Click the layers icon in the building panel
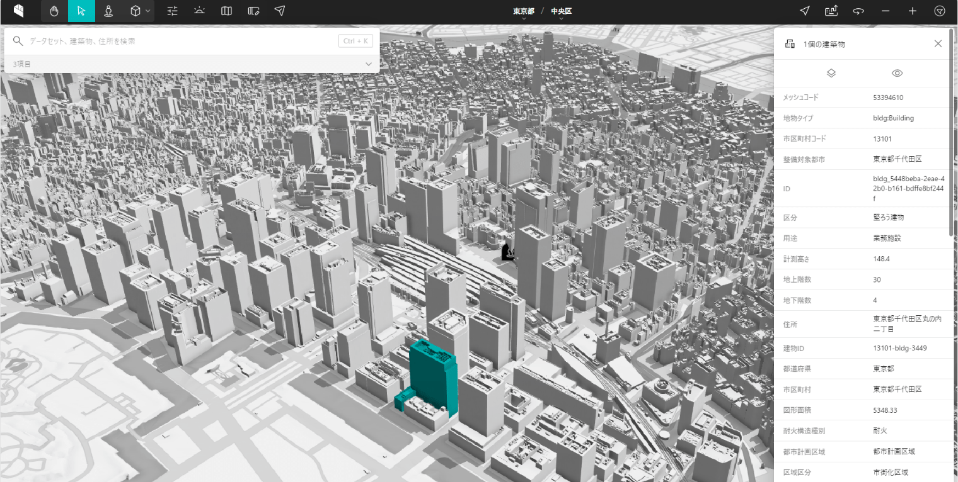 point(831,73)
